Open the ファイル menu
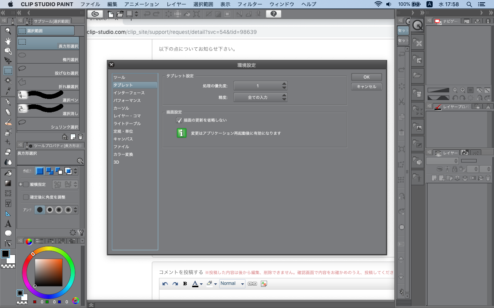Viewport: 494px width, 308px height. (x=90, y=4)
